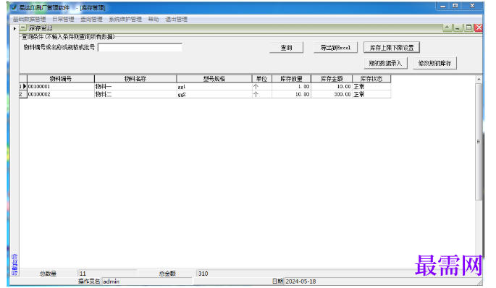Screen dimensions: 496x288
Task: Maximize the main application window
Action: pyautogui.click(x=455, y=7)
